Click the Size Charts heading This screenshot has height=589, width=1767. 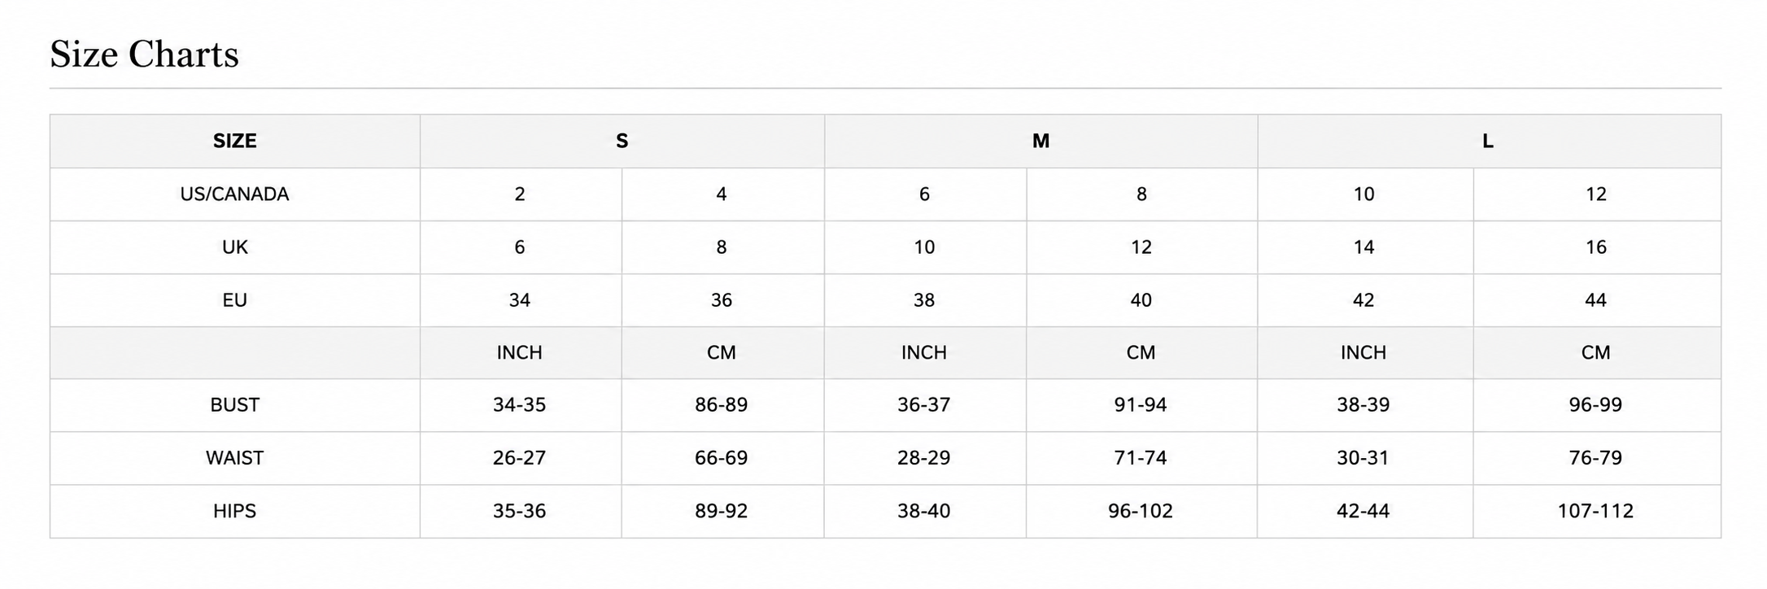click(x=144, y=55)
